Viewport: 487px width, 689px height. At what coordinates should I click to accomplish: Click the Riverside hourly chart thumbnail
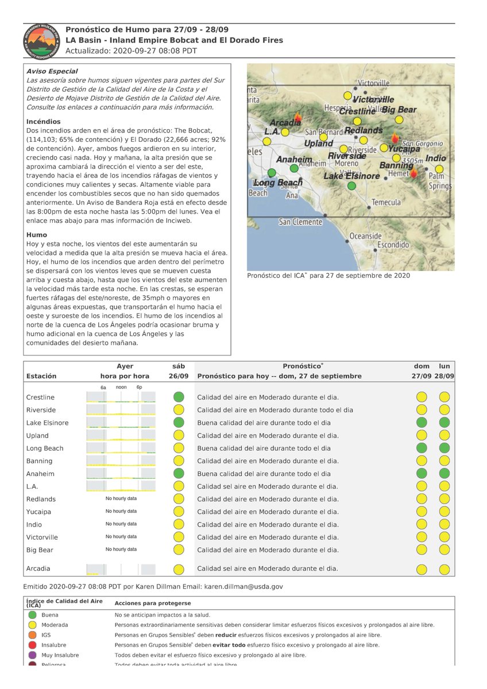click(x=121, y=409)
